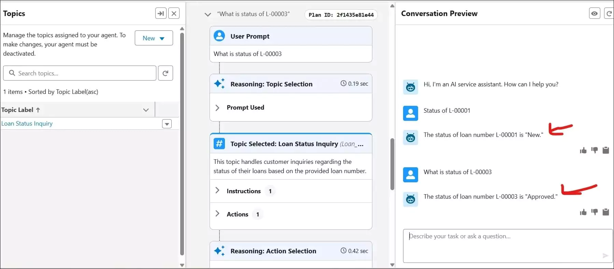This screenshot has width=614, height=269.
Task: Click the plan tracer scroll down arrow
Action: tap(392, 265)
